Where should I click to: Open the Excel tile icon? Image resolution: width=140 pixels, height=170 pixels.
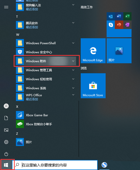click(x=127, y=16)
